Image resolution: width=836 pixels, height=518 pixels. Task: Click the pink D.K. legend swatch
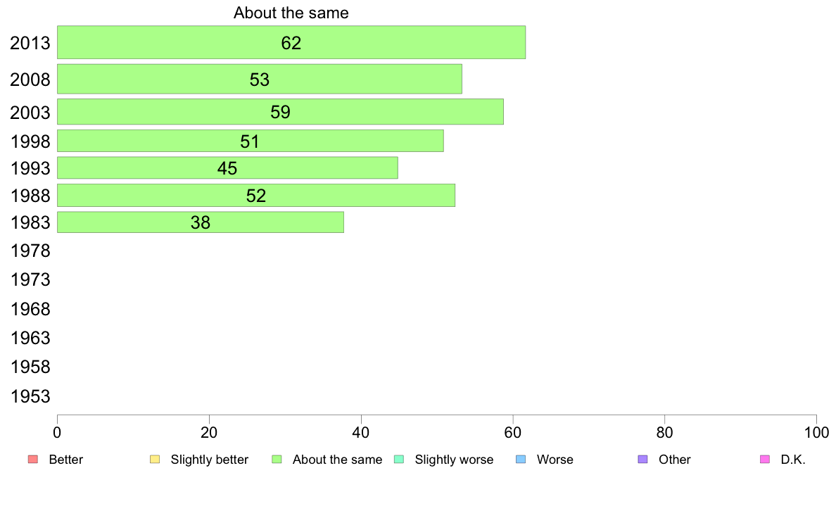[x=765, y=460]
